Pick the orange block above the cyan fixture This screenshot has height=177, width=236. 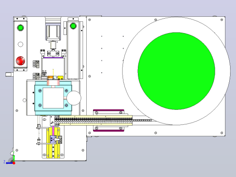[50, 78]
